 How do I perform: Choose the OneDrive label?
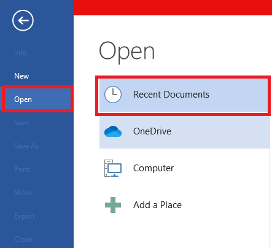[152, 131]
